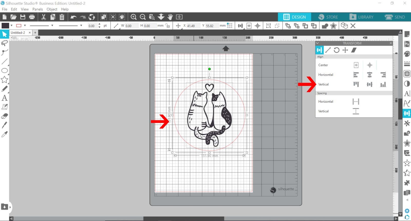The image size is (411, 221).
Task: Center selection to page
Action: point(356,65)
